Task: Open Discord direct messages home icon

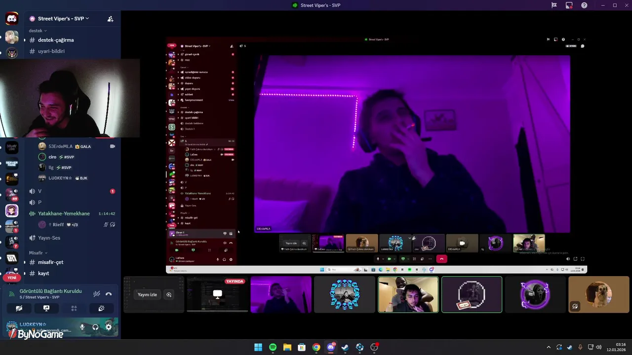Action: click(12, 19)
